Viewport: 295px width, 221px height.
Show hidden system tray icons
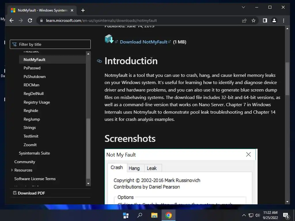point(244,215)
